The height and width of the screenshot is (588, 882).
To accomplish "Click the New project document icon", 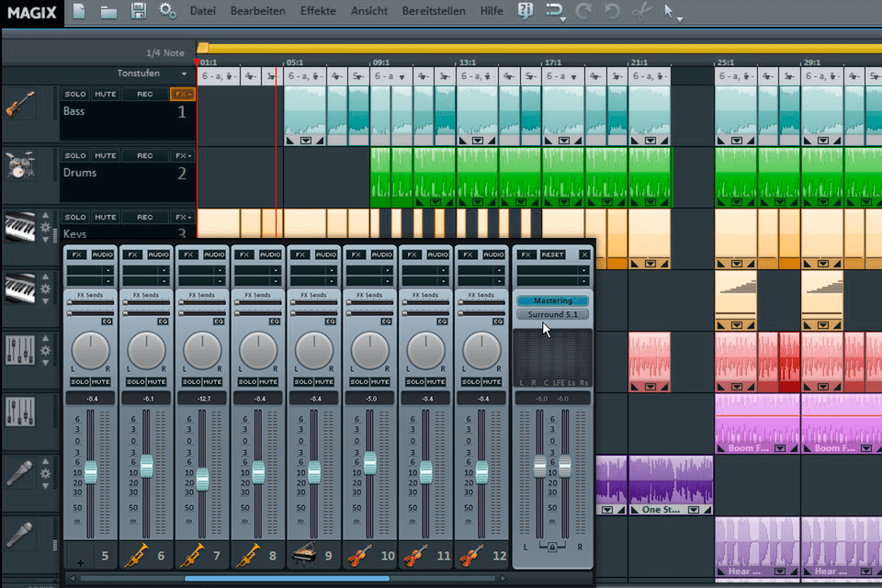I will tap(79, 11).
